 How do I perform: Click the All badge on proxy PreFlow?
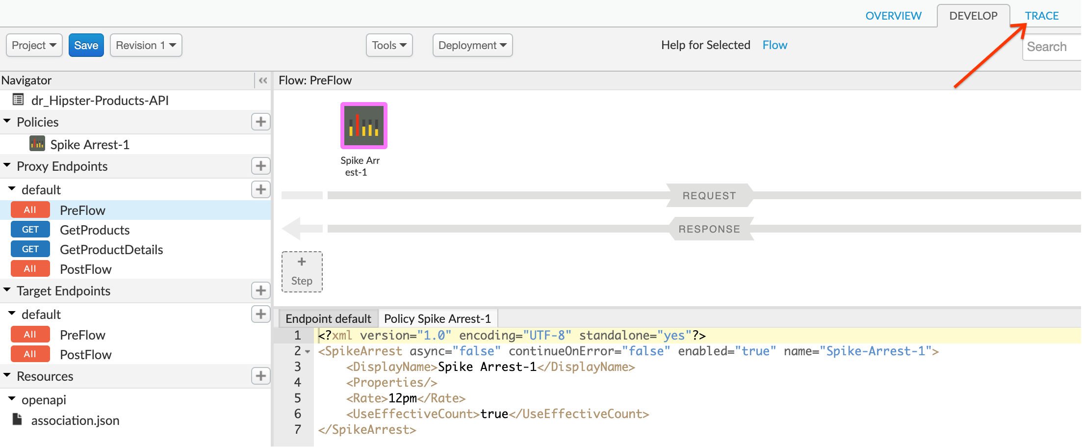pyautogui.click(x=30, y=210)
